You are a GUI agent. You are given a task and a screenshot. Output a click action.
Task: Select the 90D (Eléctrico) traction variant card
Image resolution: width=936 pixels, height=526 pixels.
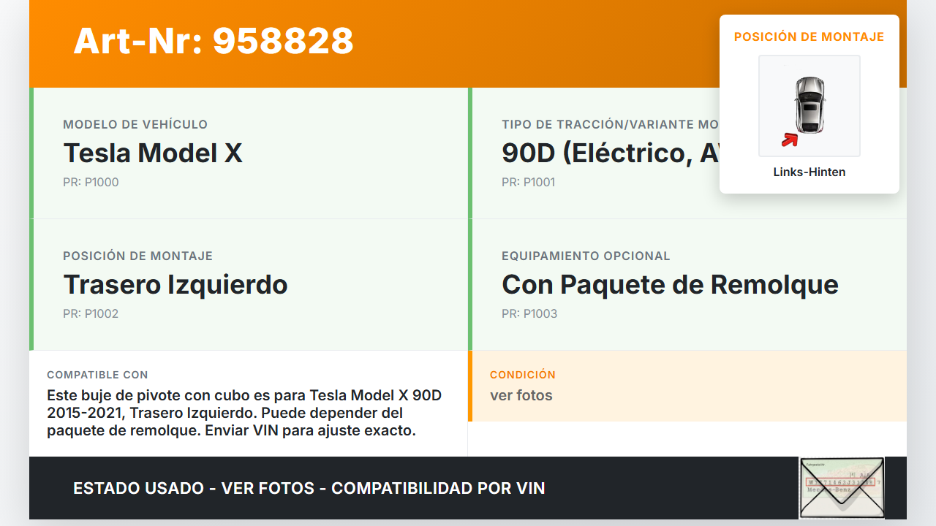tap(687, 153)
